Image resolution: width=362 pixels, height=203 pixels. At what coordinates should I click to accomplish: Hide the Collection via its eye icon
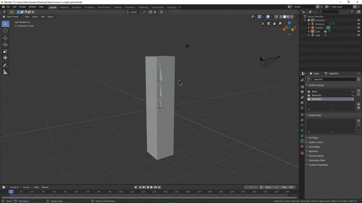click(359, 20)
